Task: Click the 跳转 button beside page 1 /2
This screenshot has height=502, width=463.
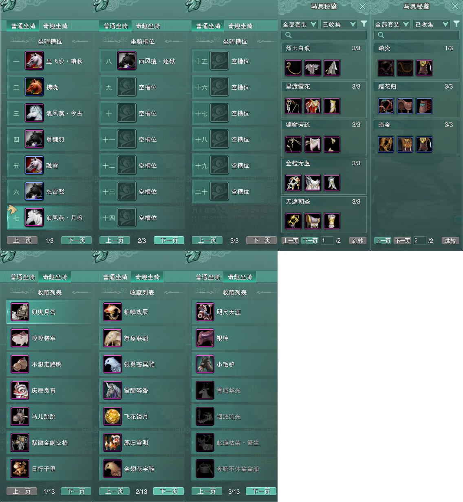Action: pyautogui.click(x=358, y=241)
